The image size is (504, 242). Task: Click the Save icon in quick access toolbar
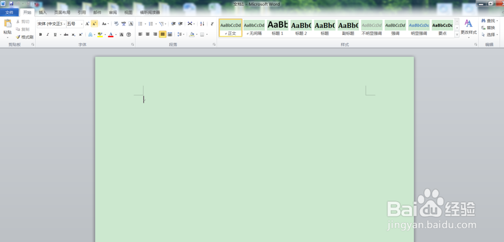(x=11, y=4)
